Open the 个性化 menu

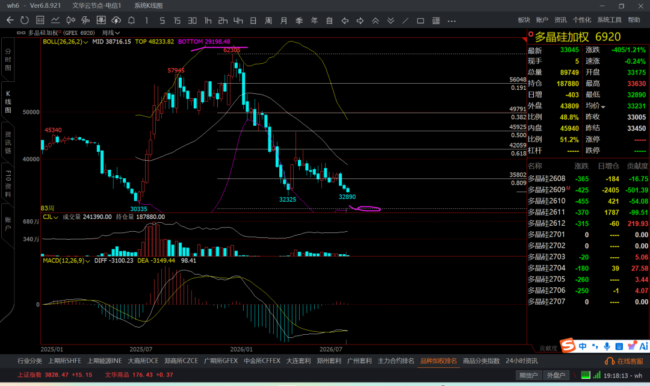pos(582,20)
